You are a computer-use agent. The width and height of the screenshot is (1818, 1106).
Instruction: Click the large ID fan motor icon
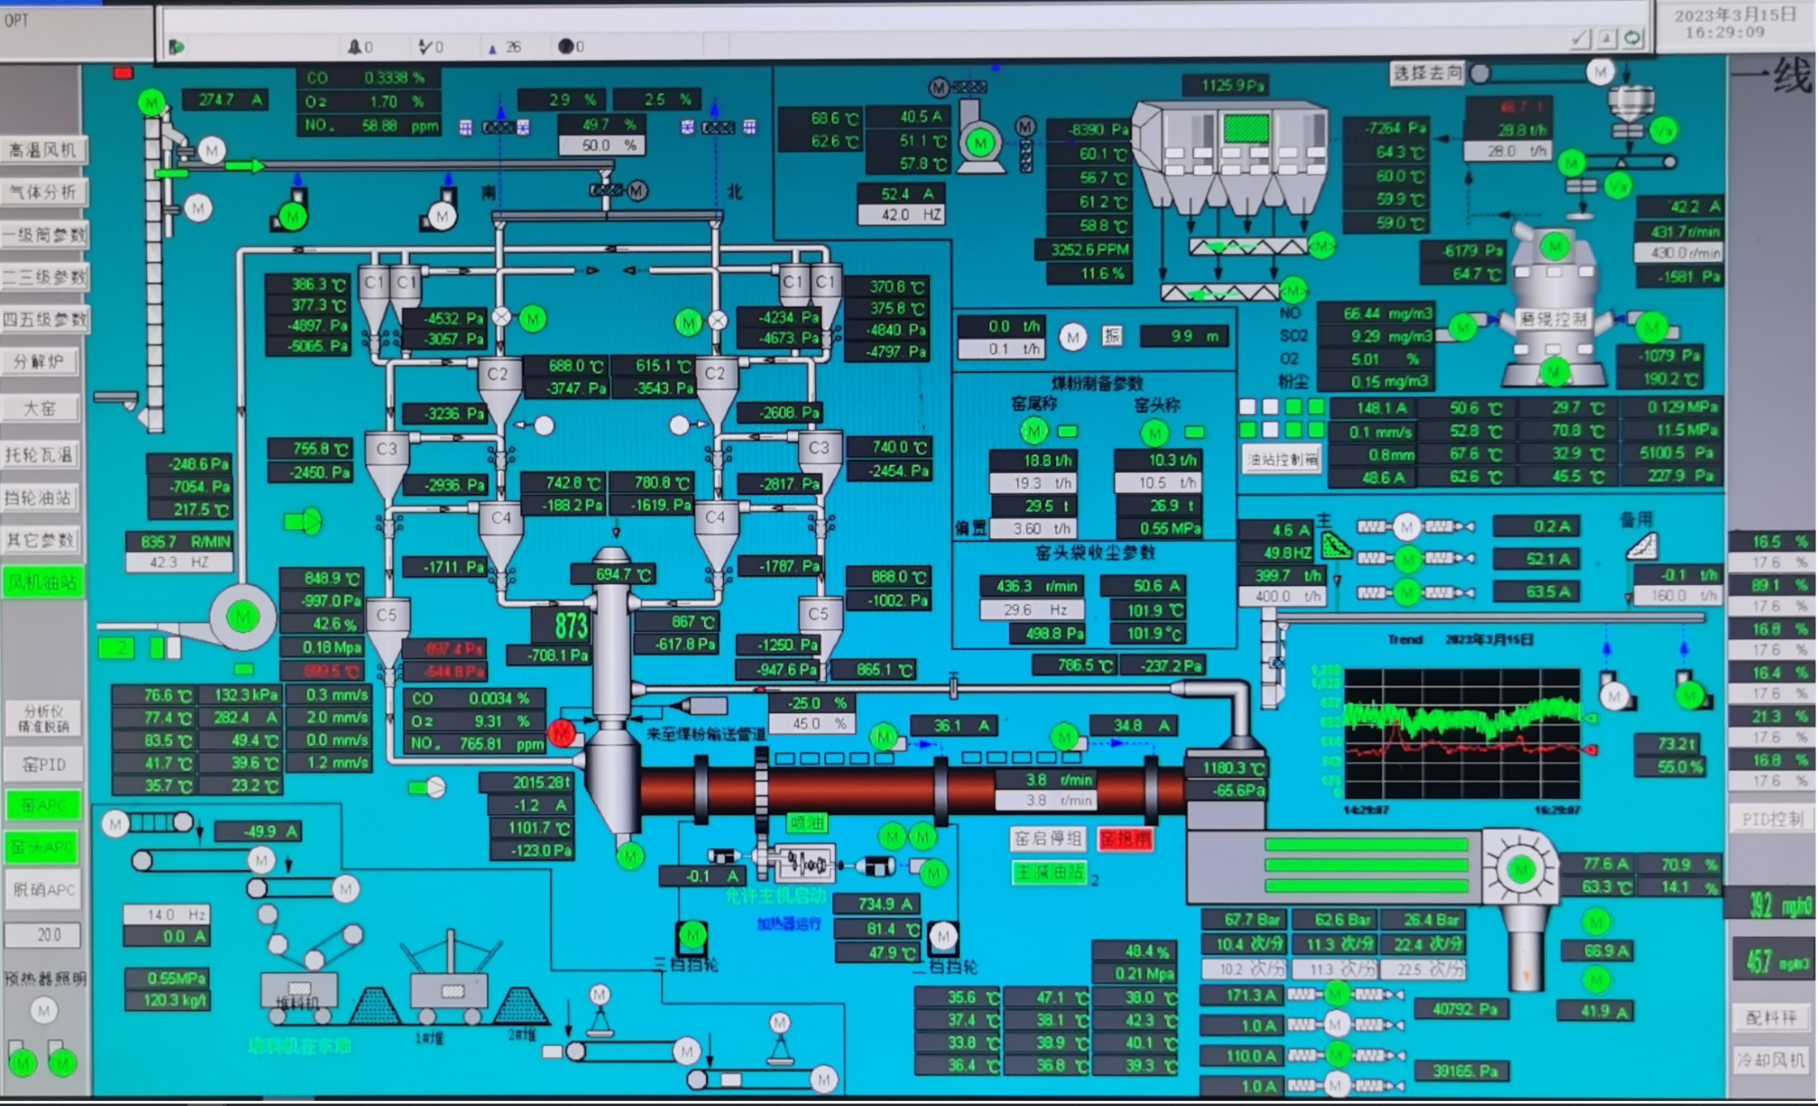coord(242,618)
